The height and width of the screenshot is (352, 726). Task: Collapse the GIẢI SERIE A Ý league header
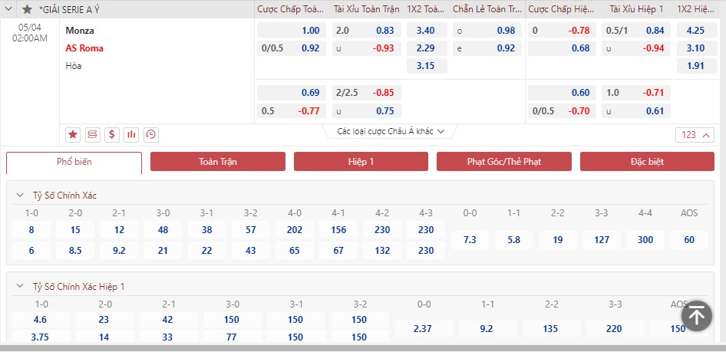coord(8,9)
